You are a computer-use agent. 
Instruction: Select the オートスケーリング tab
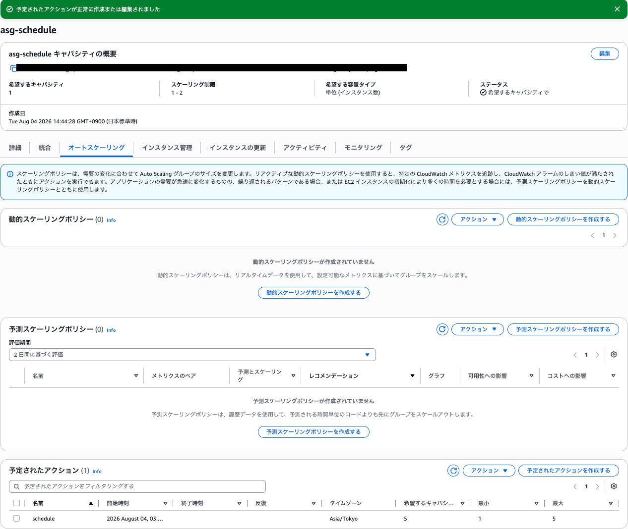tap(96, 148)
